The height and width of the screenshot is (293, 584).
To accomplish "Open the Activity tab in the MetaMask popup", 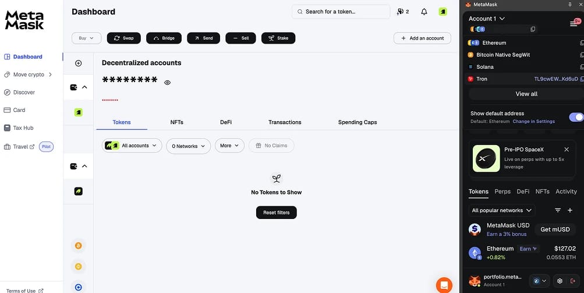I will (x=566, y=192).
